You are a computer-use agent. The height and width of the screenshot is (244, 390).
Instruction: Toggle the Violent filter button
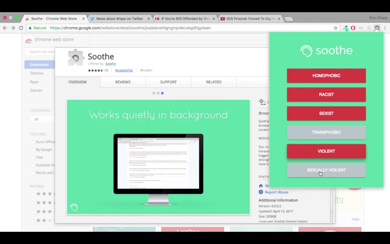pos(326,151)
